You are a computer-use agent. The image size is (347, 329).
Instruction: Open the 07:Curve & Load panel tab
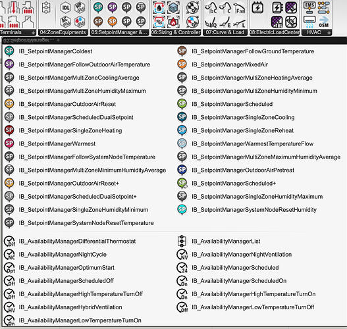(x=225, y=32)
